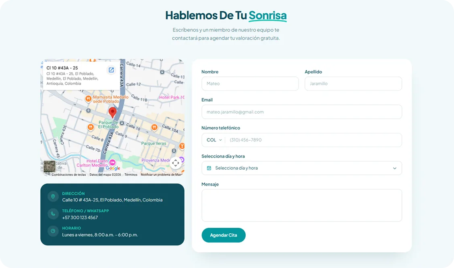
Task: Click the phone number +57 300 123 4567
Action: point(80,218)
